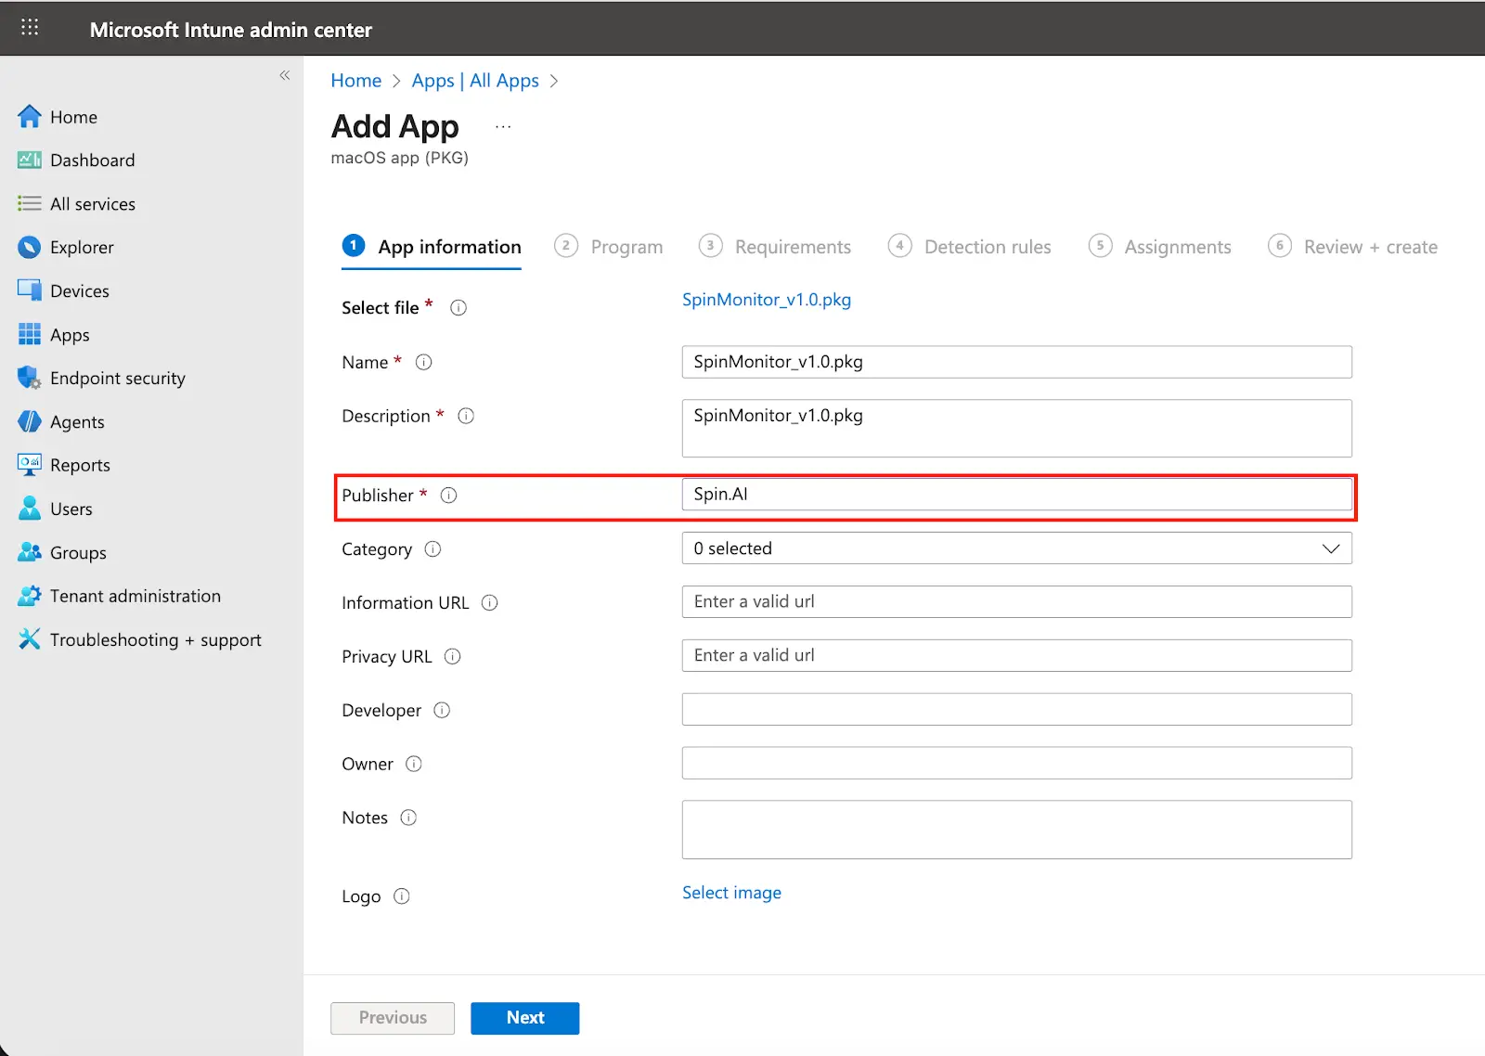Open the app launcher grid icon
1485x1056 pixels.
click(30, 28)
